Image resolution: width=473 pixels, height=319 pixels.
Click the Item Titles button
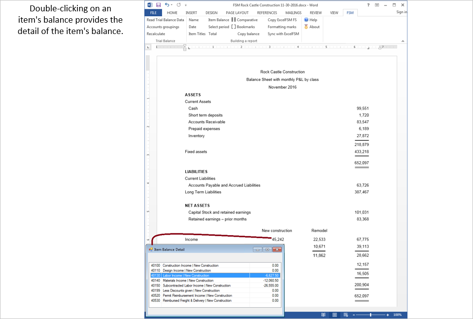197,34
